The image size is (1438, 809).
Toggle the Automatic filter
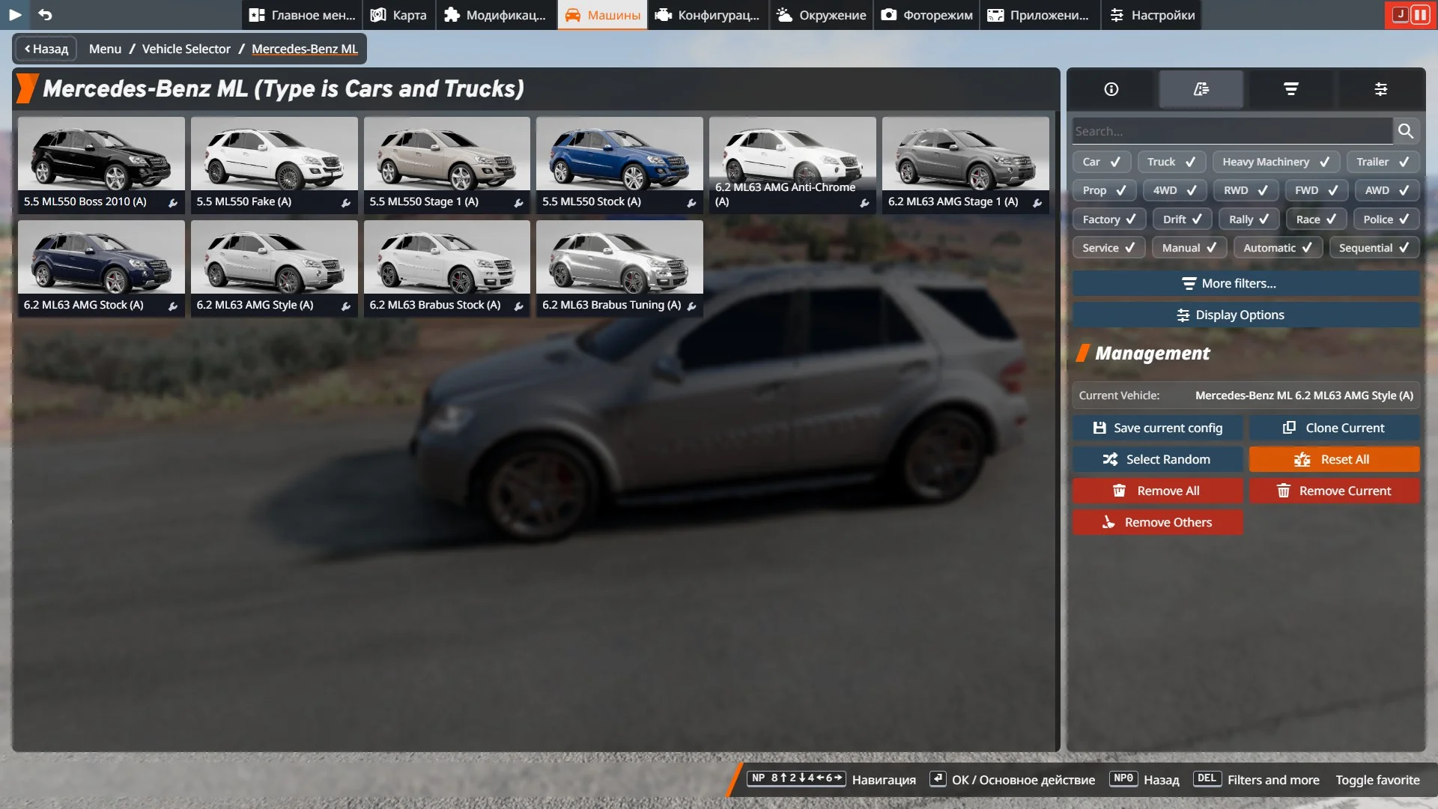point(1278,248)
